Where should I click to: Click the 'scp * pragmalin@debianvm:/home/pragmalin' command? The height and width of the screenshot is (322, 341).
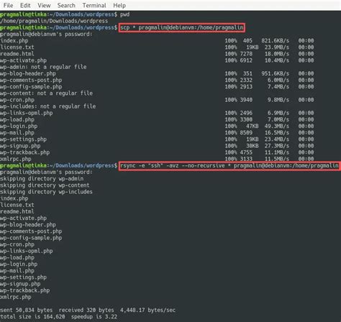[182, 27]
